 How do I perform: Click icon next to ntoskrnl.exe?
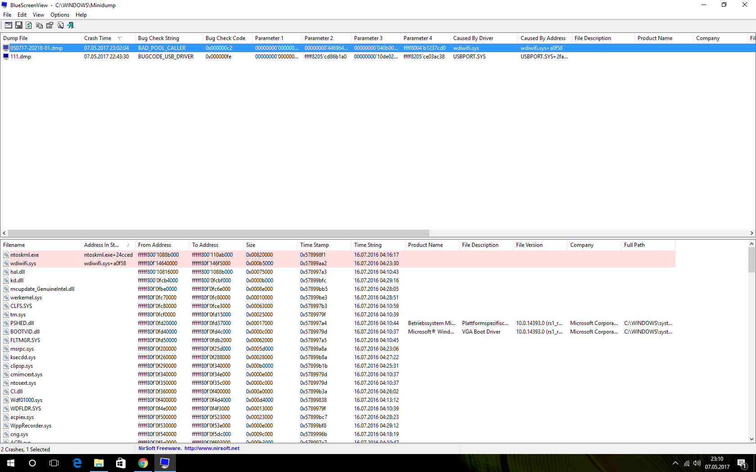tap(6, 255)
